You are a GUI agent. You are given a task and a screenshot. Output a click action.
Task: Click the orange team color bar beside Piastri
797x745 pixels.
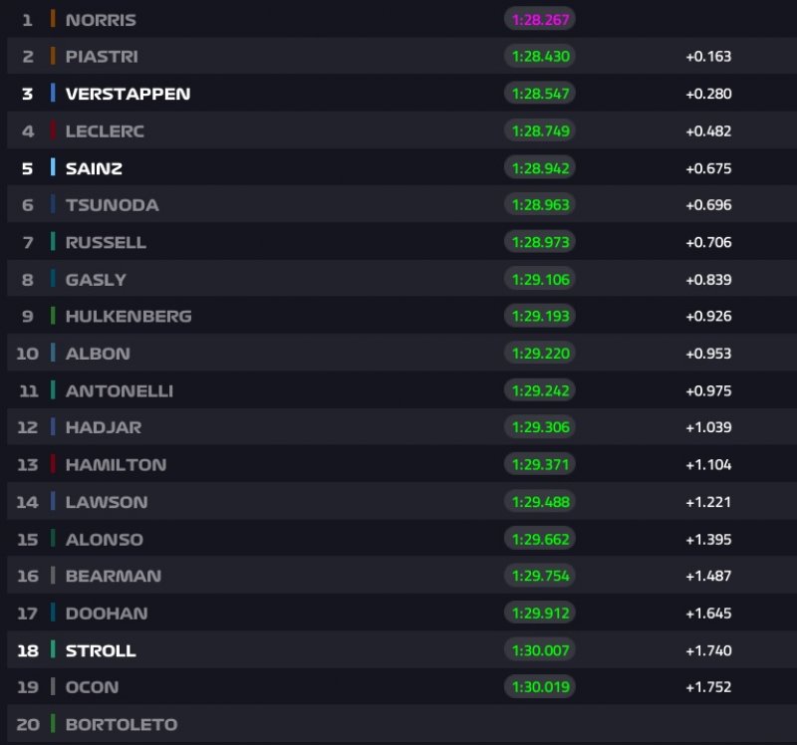click(53, 56)
